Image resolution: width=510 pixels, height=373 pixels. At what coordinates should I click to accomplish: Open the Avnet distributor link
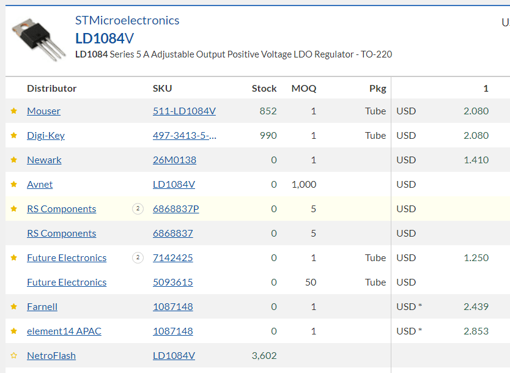[40, 185]
